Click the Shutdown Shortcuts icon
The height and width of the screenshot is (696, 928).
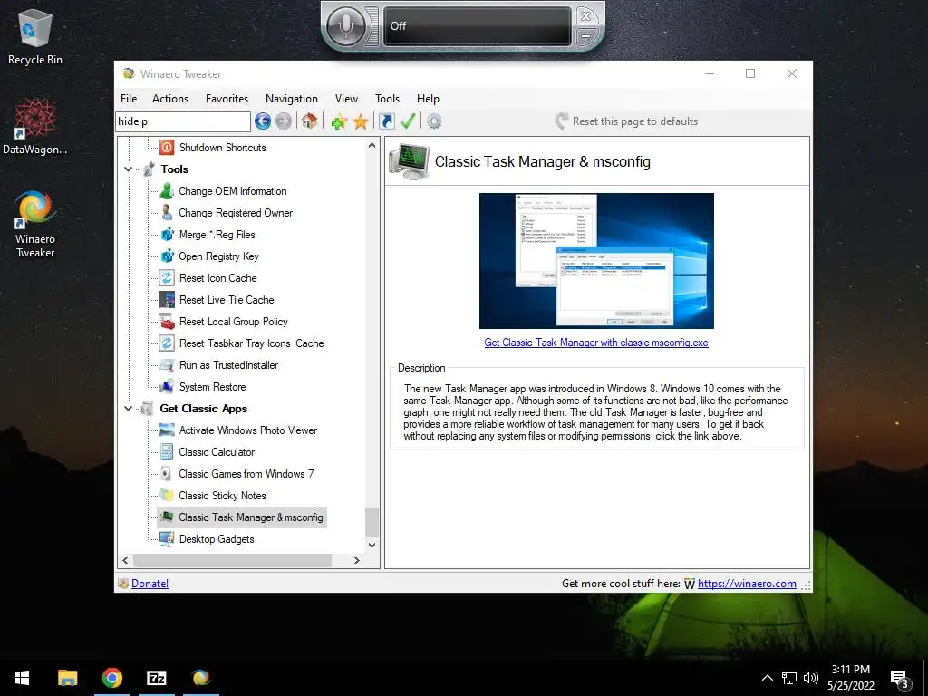167,148
